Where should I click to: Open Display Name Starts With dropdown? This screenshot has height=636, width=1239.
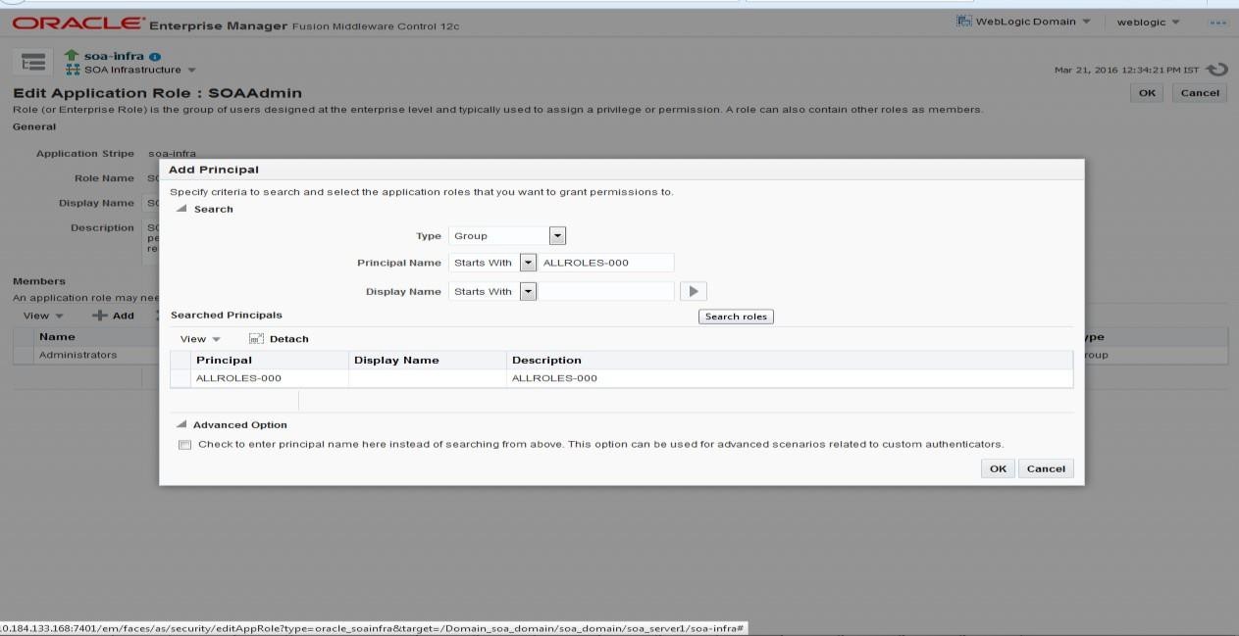point(528,291)
